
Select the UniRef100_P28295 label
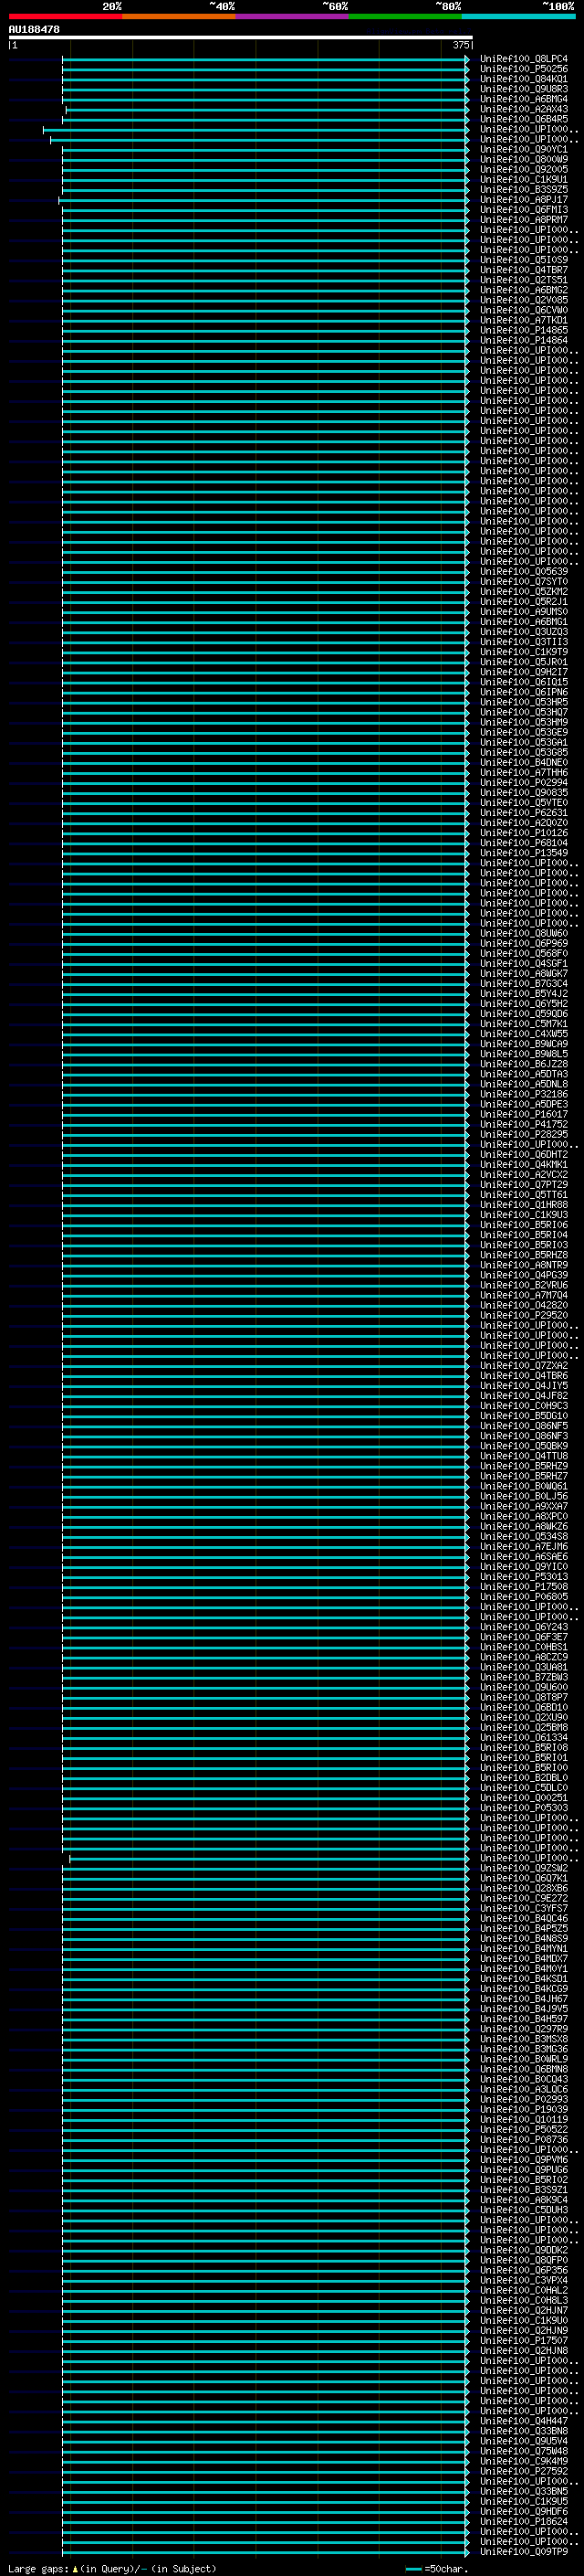coord(524,1134)
